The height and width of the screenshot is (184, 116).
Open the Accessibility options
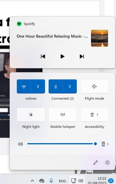pyautogui.click(x=95, y=115)
